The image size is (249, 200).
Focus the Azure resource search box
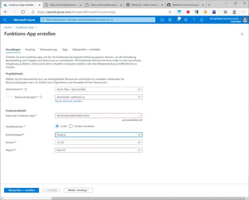point(98,20)
